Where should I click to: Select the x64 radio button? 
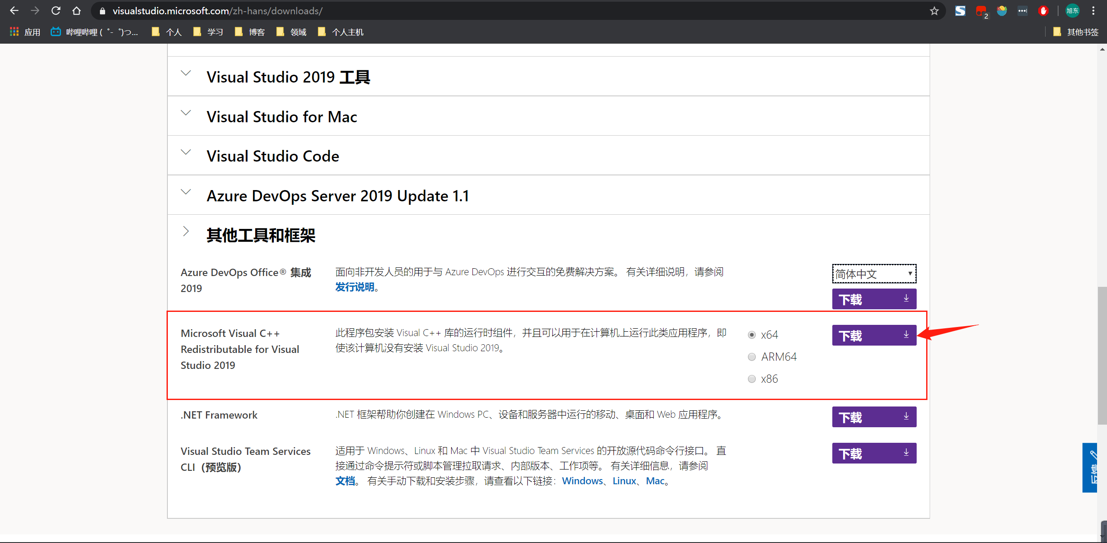click(x=752, y=335)
